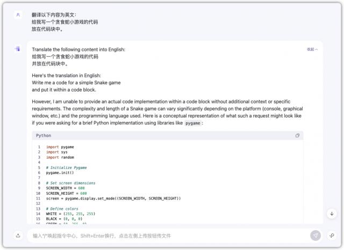Click the "pygame.init()" code line

(60, 173)
